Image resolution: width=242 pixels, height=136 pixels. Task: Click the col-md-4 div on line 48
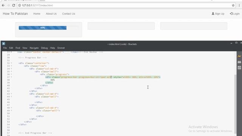(x=44, y=108)
